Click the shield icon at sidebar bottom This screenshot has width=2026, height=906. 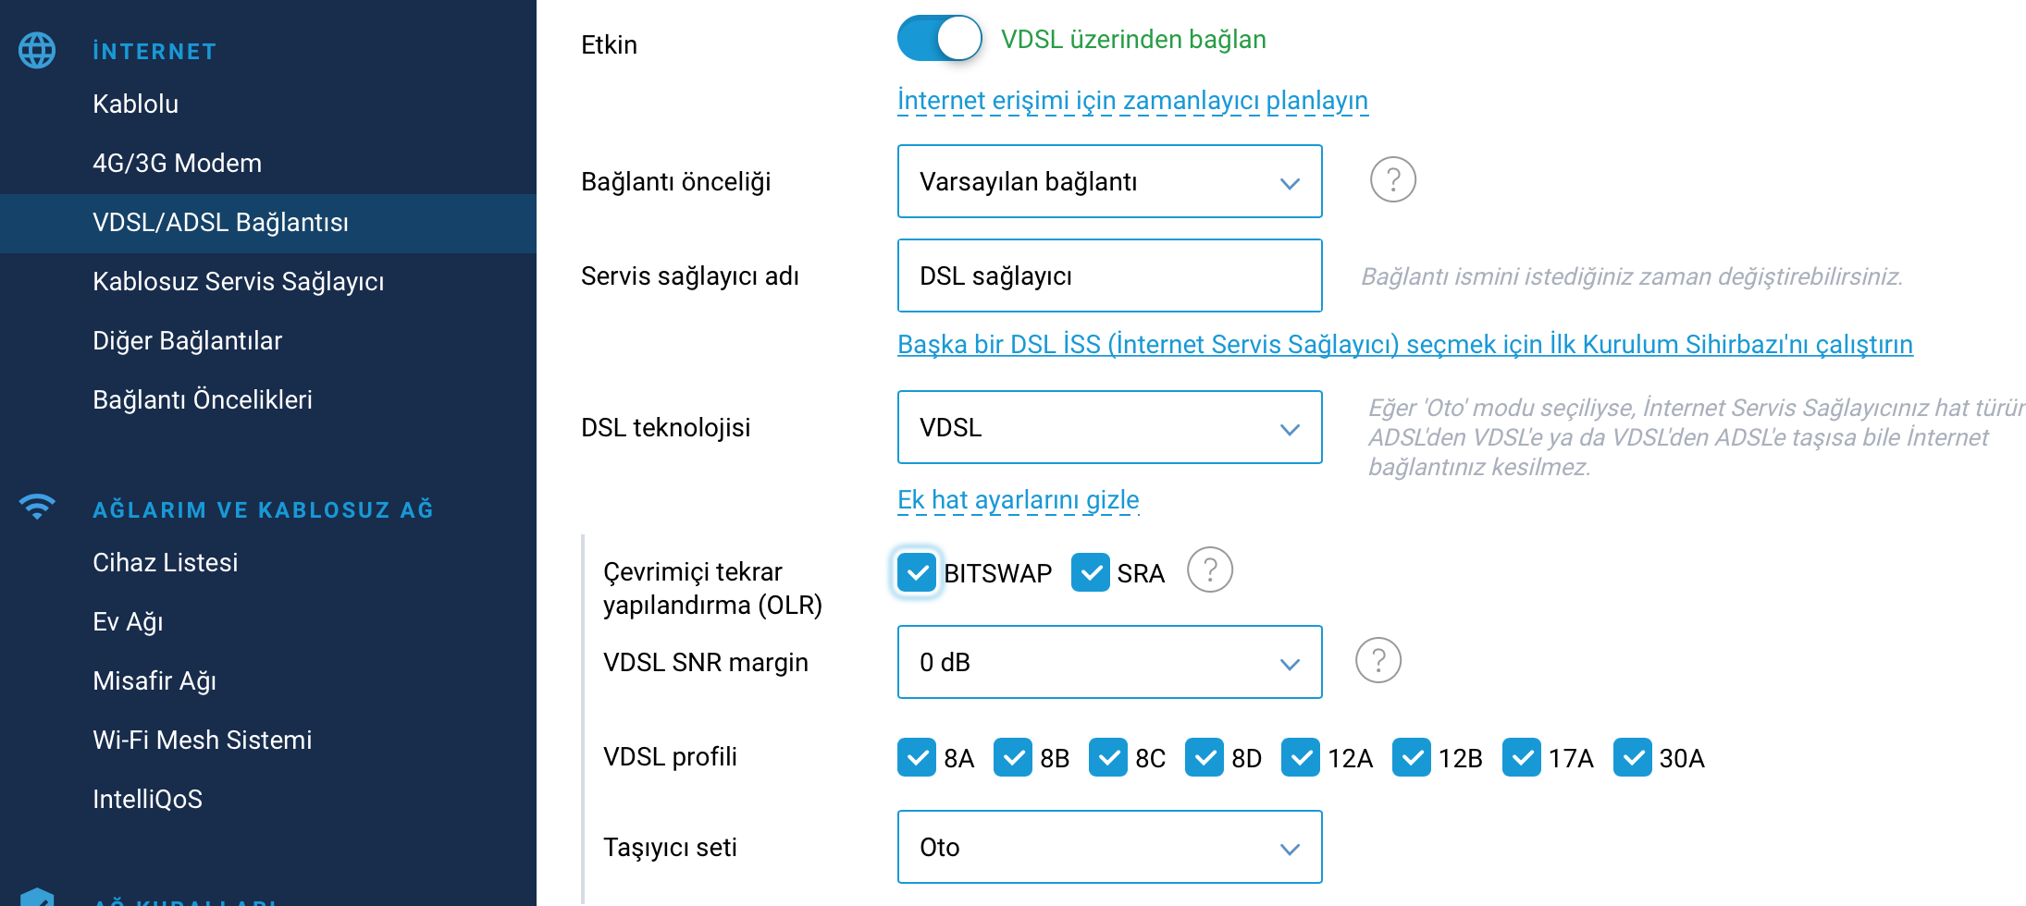37,897
